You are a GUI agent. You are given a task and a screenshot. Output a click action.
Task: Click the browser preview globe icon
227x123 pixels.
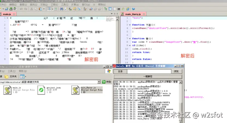128,9
